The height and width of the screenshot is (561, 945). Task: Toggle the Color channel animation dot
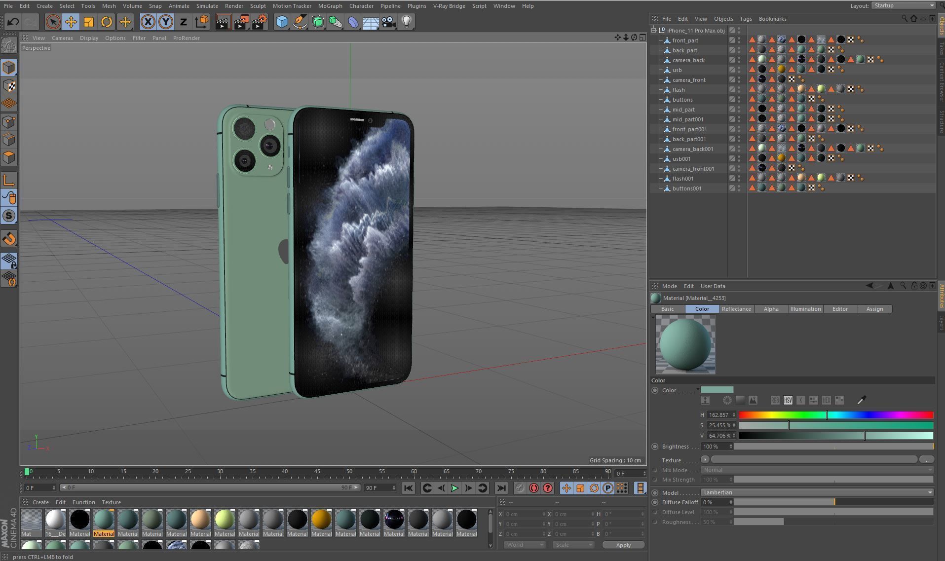tap(655, 390)
